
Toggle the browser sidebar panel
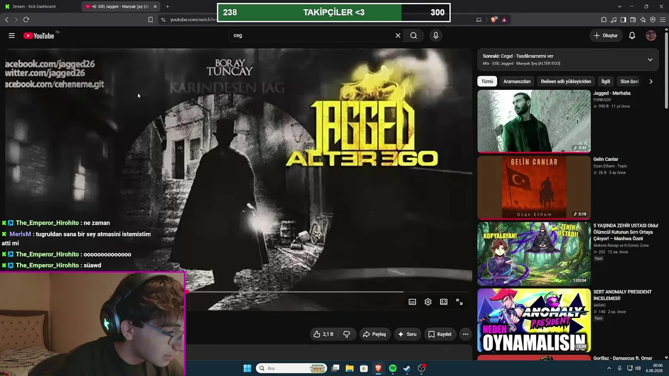pyautogui.click(x=623, y=20)
